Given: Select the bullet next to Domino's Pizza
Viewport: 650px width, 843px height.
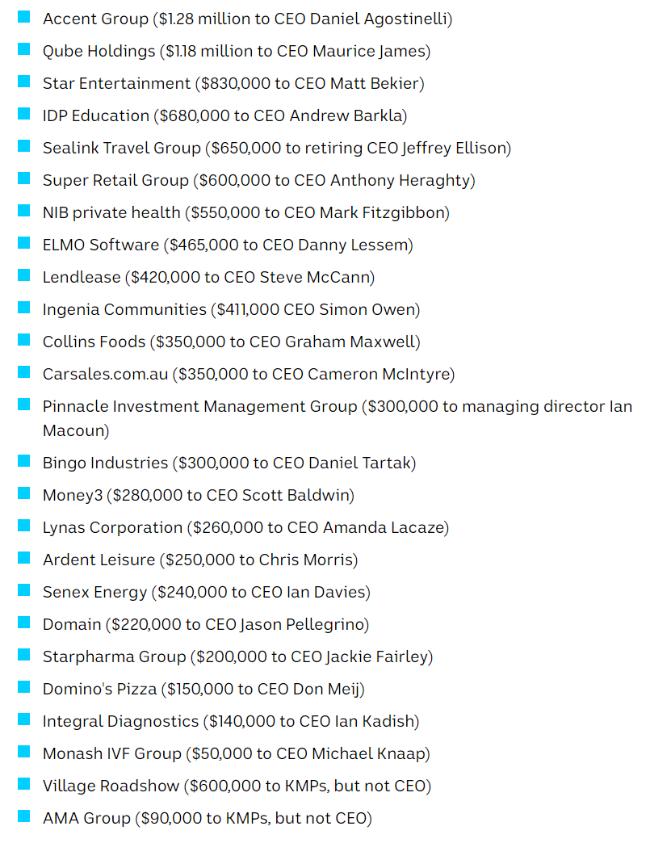Looking at the screenshot, I should tap(24, 687).
